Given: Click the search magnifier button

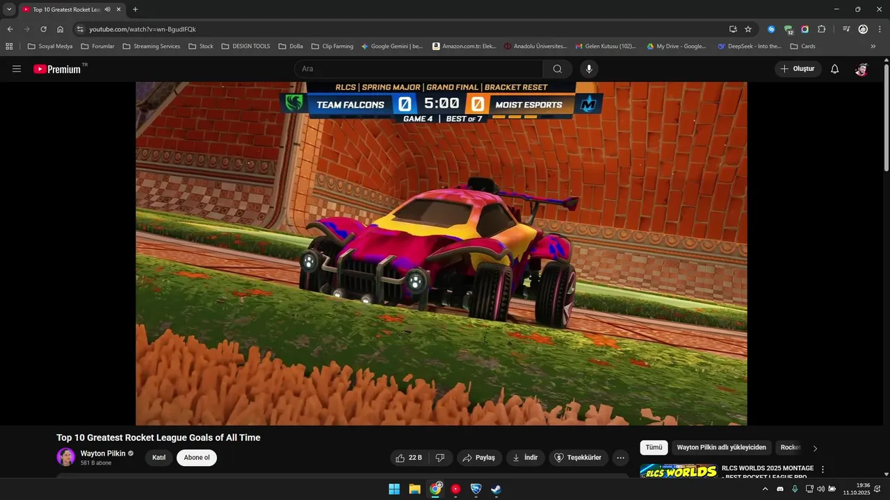Looking at the screenshot, I should pos(558,69).
